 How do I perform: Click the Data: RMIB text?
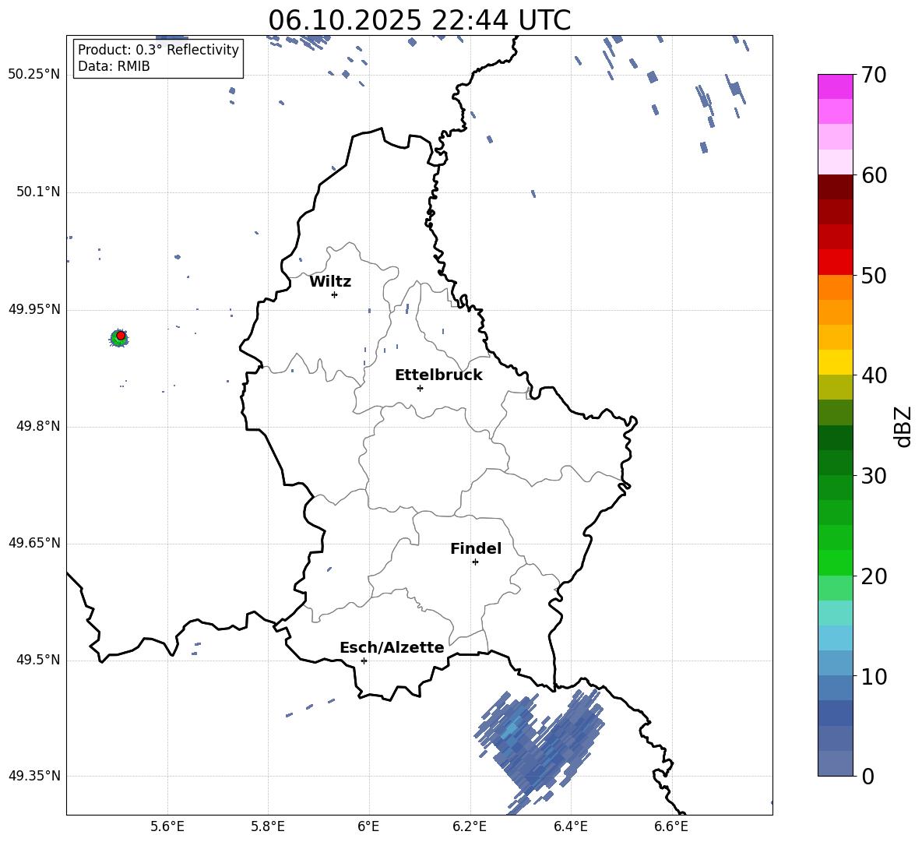click(114, 66)
